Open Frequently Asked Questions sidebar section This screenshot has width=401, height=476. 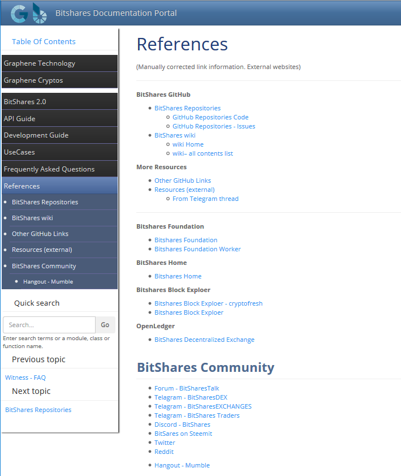(60, 169)
